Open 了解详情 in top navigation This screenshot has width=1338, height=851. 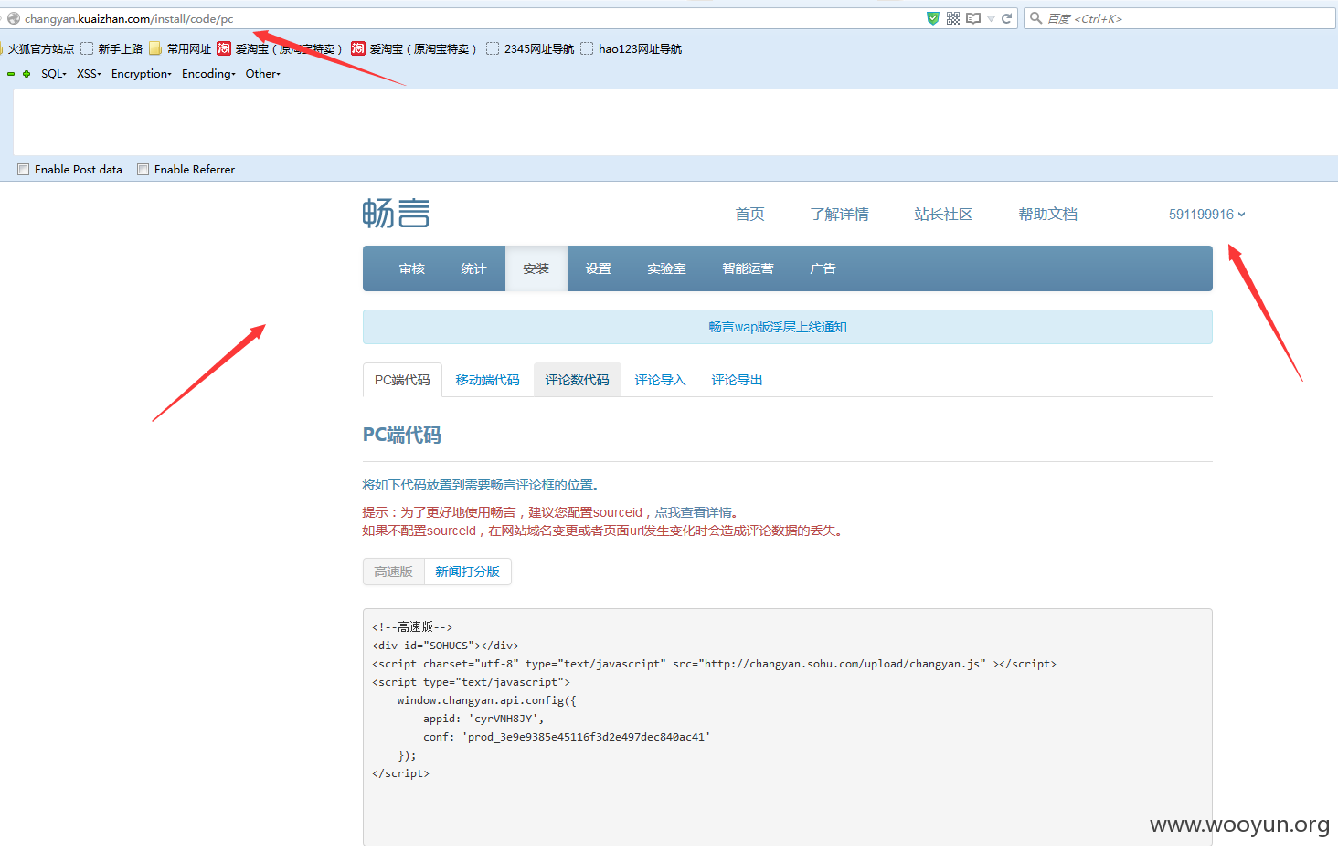click(x=840, y=215)
